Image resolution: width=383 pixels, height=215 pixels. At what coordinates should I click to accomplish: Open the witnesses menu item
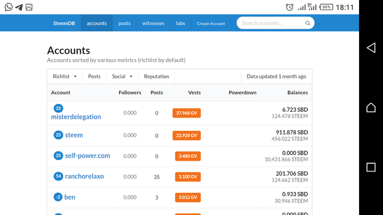click(153, 23)
